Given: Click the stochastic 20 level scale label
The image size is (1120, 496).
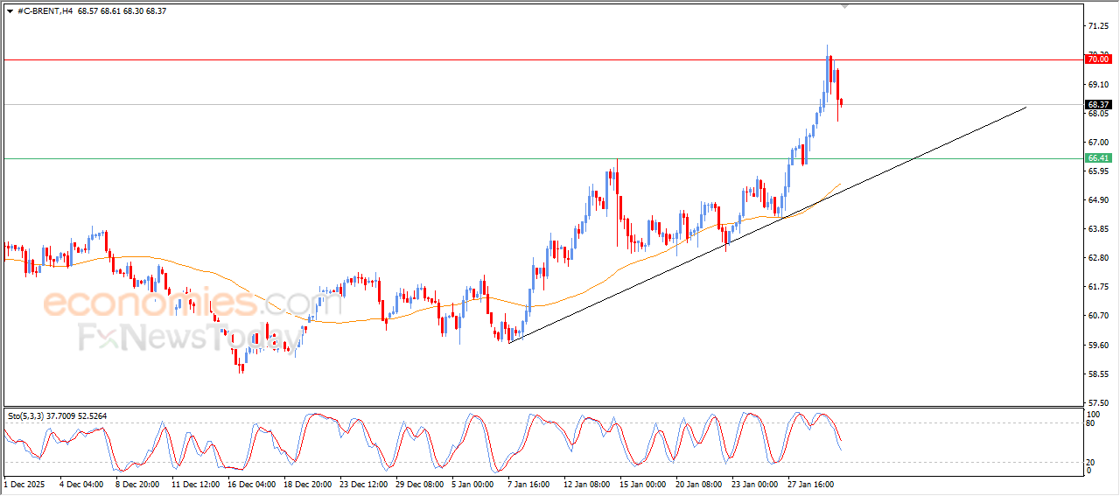Looking at the screenshot, I should pyautogui.click(x=1091, y=461).
